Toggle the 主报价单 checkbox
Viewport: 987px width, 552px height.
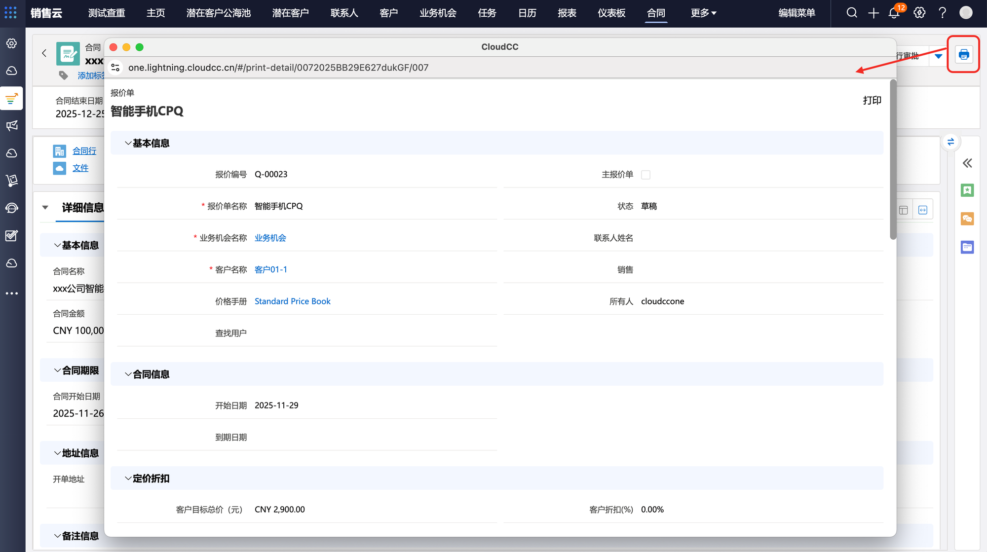pyautogui.click(x=645, y=175)
